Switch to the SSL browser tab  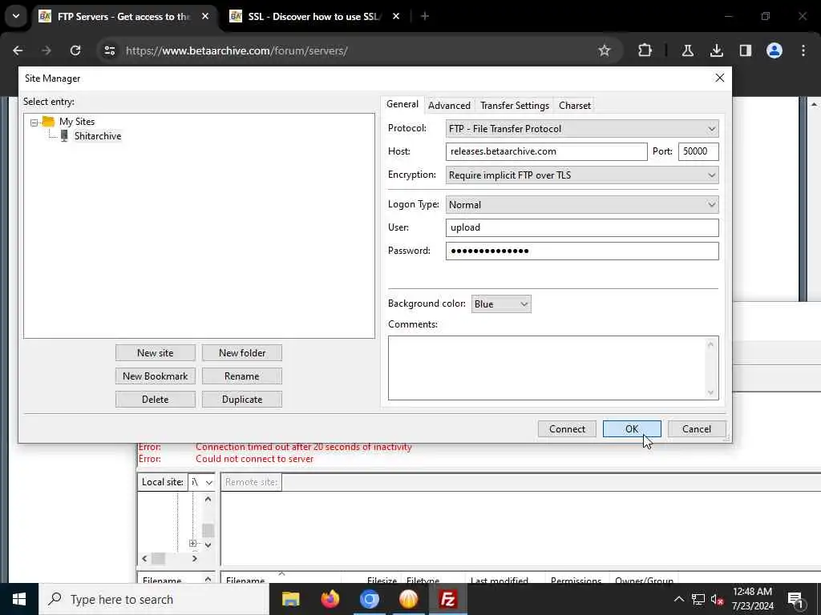point(314,17)
